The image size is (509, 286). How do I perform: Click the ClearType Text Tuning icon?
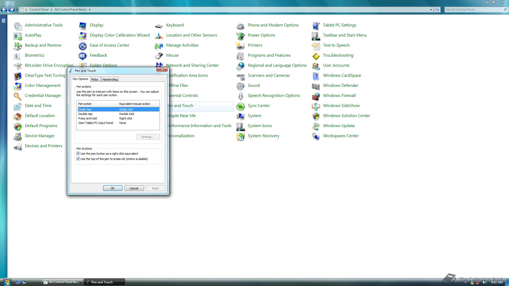[18, 76]
